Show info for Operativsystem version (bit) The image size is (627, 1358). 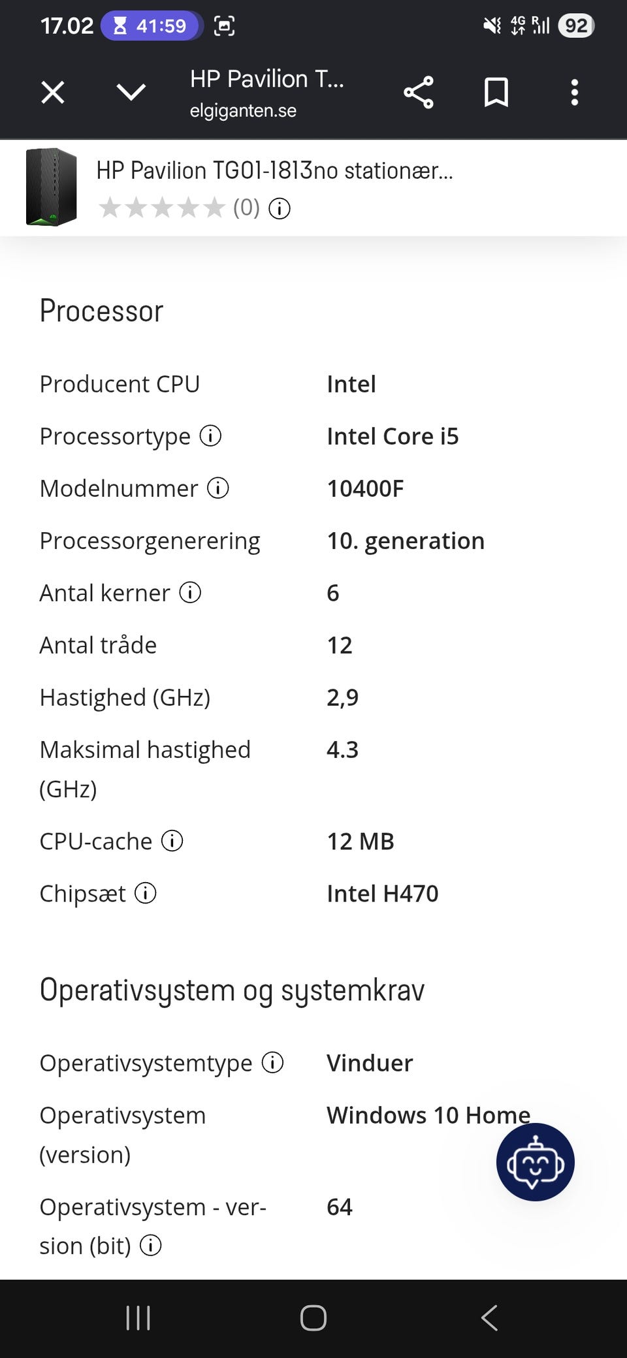point(151,1245)
